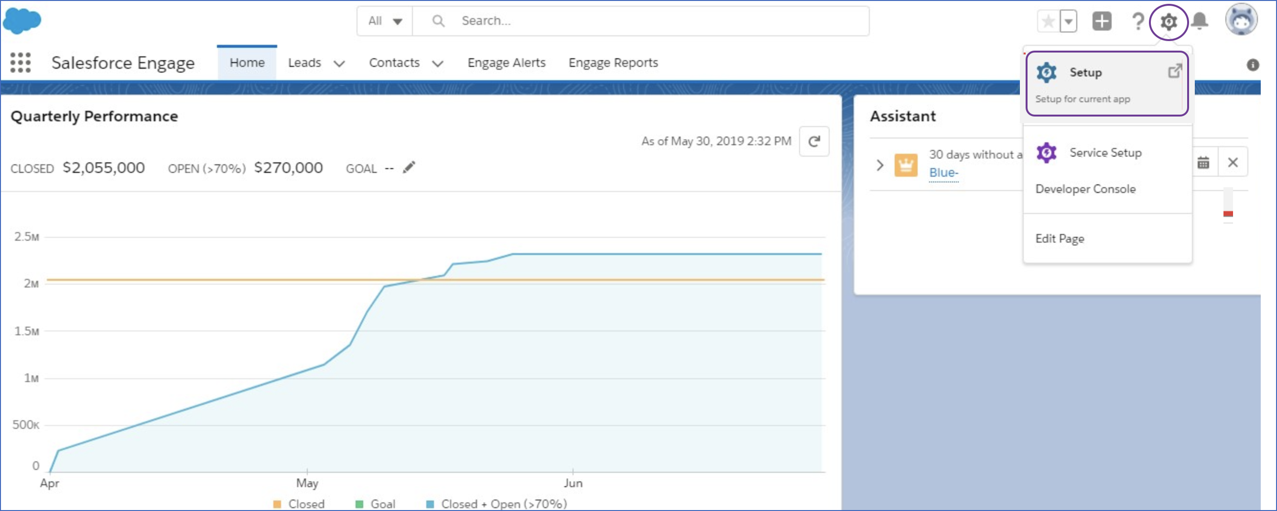Click the Closed legend orange swatch
This screenshot has height=511, width=1277.
277,504
